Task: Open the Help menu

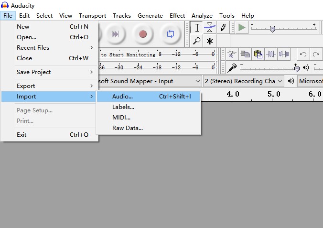Action: tap(248, 16)
